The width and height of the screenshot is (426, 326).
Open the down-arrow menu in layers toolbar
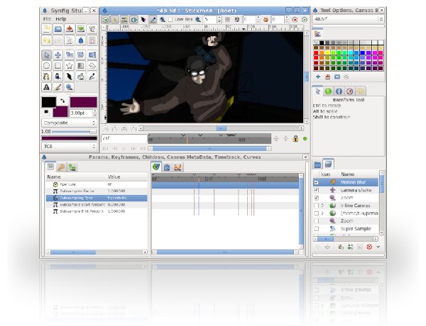[378, 247]
